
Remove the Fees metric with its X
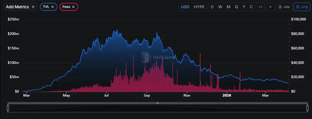(73, 7)
